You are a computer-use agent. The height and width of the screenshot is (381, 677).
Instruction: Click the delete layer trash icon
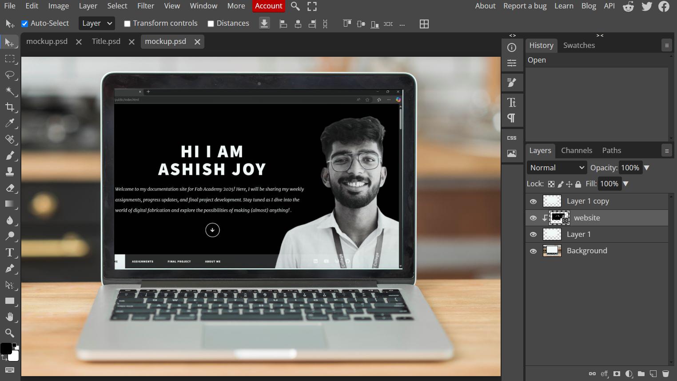tap(665, 374)
